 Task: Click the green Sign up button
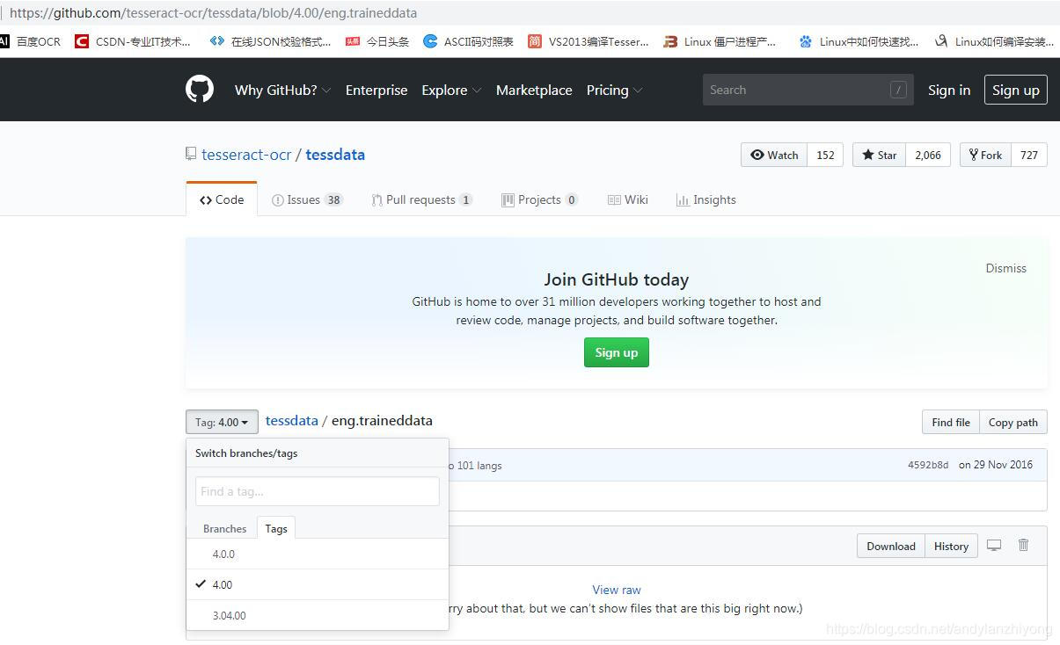click(617, 352)
